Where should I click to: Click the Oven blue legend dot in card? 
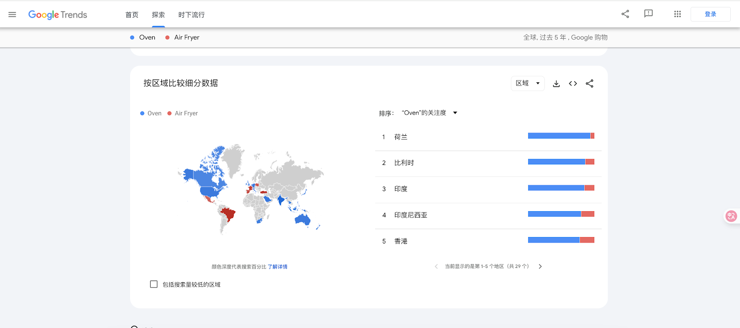coord(142,114)
